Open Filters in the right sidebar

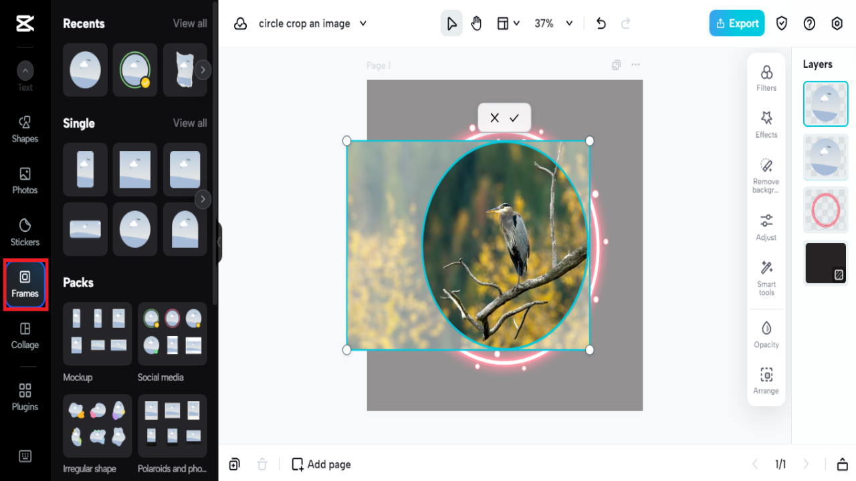pyautogui.click(x=766, y=75)
